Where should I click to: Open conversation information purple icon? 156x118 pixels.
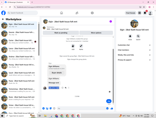pos(111,21)
